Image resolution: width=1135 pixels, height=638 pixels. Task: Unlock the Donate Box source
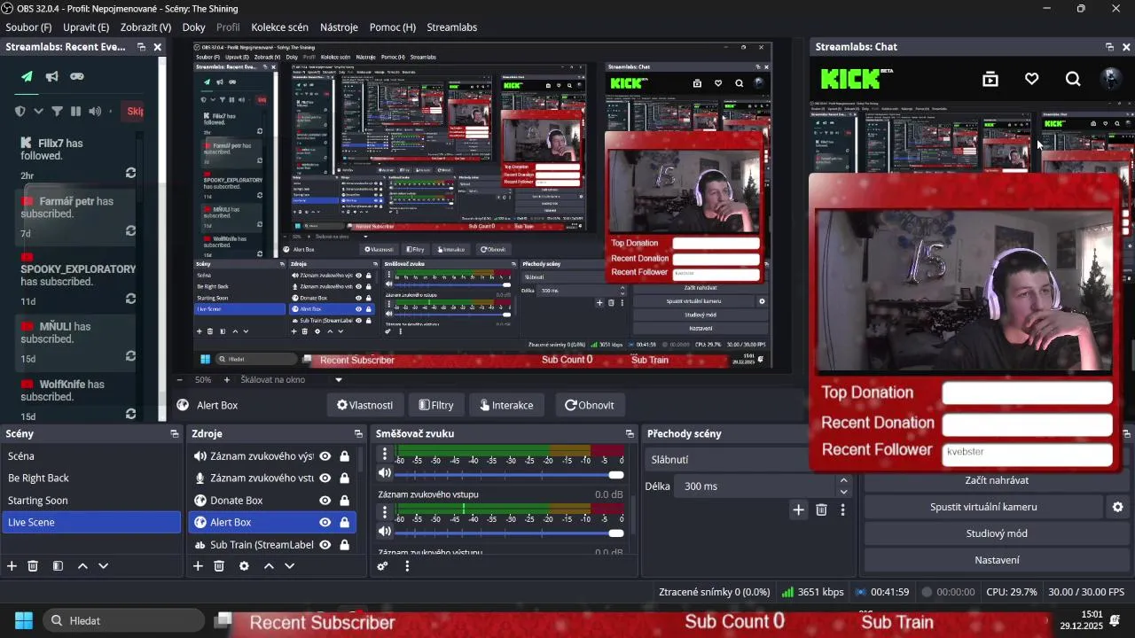[x=344, y=501]
